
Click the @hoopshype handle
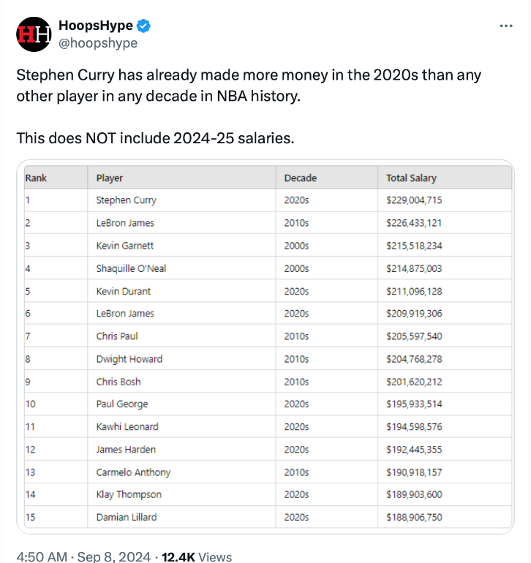[x=97, y=43]
